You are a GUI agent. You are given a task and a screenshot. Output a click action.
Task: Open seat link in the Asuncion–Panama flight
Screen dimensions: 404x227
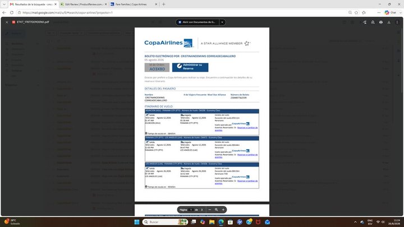pyautogui.click(x=236, y=129)
